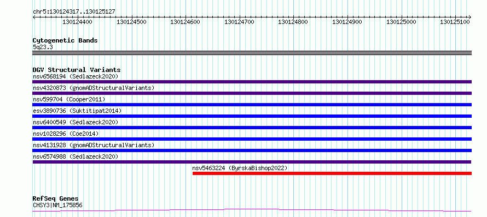Click ruler position 130124500

click(131, 22)
